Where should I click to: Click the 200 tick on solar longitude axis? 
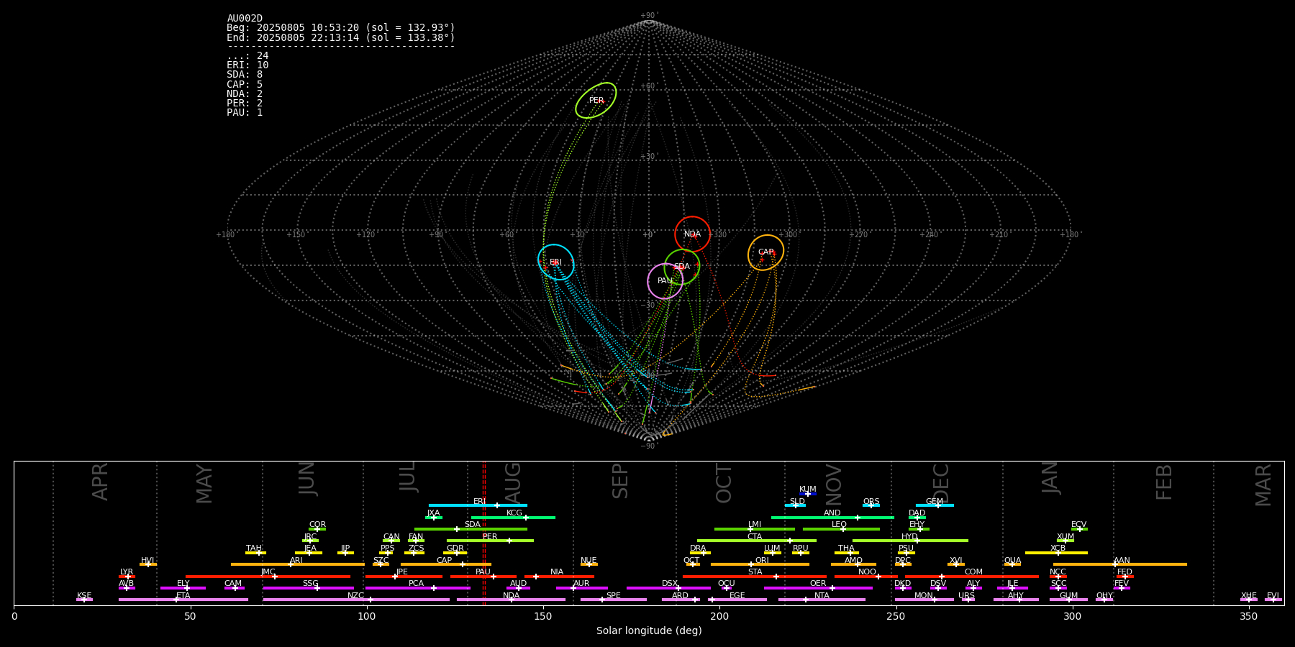click(x=719, y=616)
